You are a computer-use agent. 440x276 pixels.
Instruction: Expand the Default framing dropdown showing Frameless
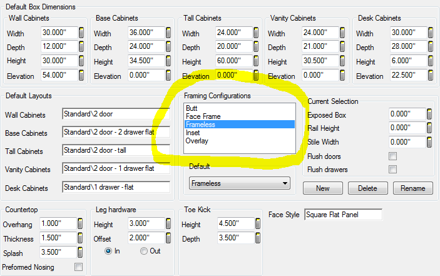[x=240, y=183]
